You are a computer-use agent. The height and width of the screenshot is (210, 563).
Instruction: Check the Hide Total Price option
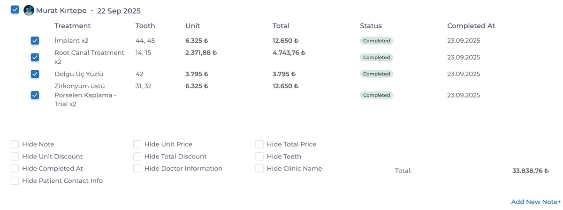(x=259, y=144)
